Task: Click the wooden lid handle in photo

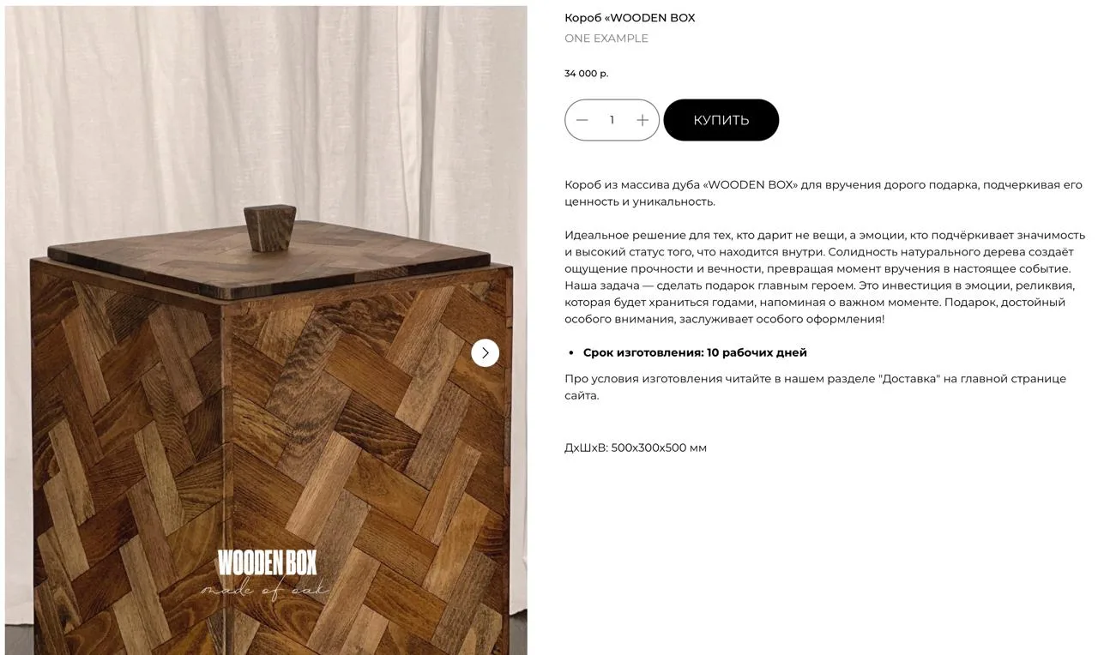Action: [x=269, y=228]
